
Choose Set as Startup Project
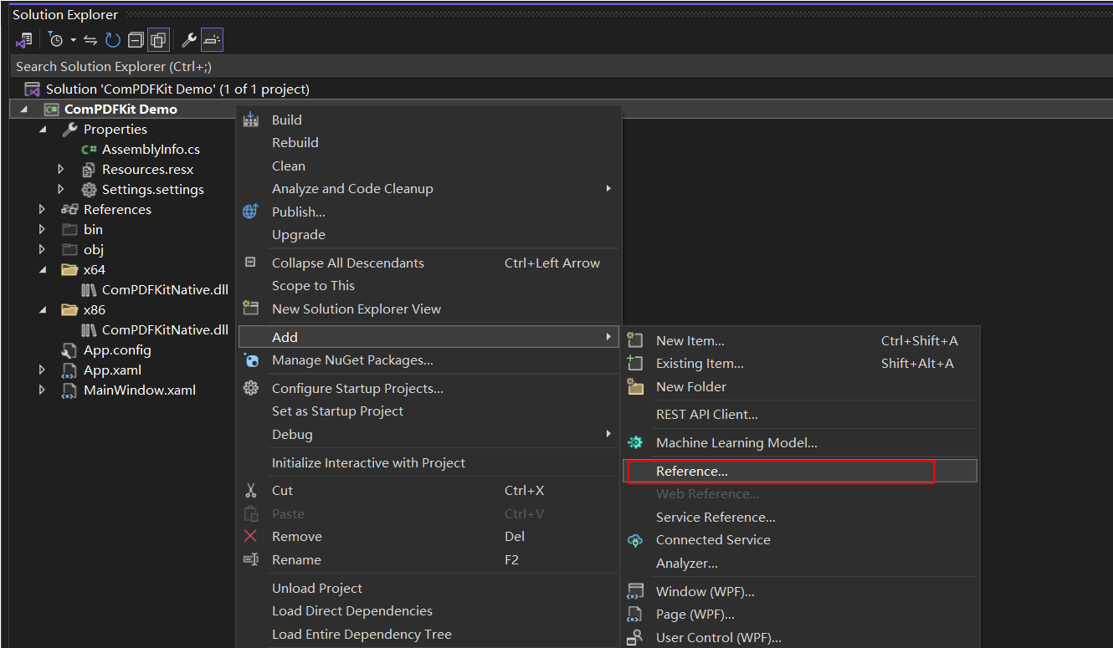point(337,411)
